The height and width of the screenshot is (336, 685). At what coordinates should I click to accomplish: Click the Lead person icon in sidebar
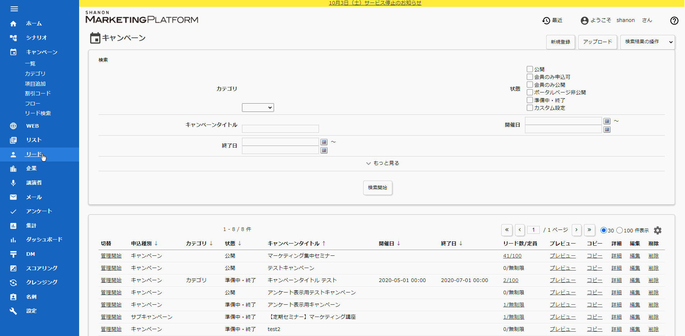point(13,155)
